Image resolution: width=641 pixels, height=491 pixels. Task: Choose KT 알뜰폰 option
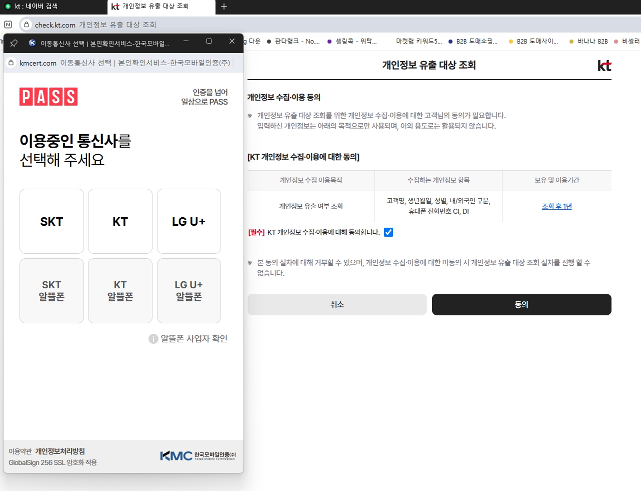[x=120, y=291]
